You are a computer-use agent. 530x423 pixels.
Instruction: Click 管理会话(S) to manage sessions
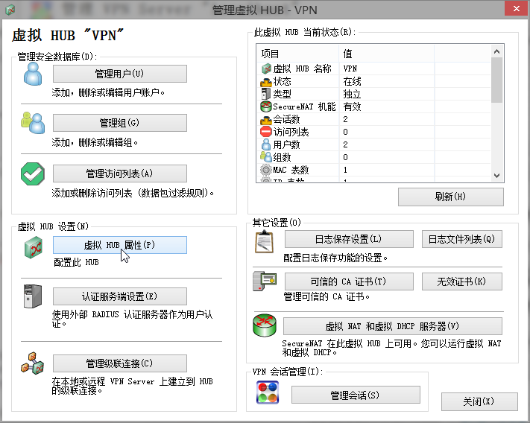355,395
